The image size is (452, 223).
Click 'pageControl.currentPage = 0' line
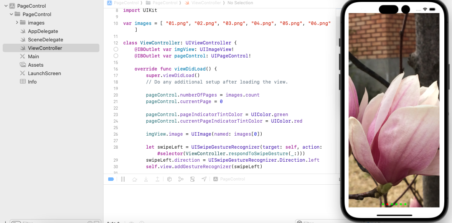184,102
